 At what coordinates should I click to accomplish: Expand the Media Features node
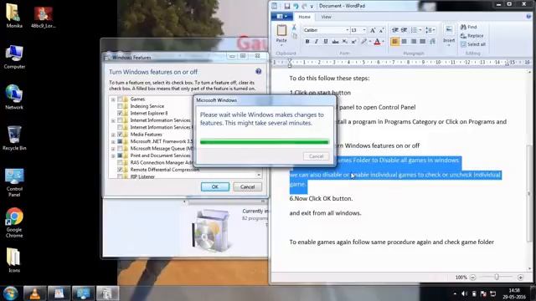pos(113,135)
